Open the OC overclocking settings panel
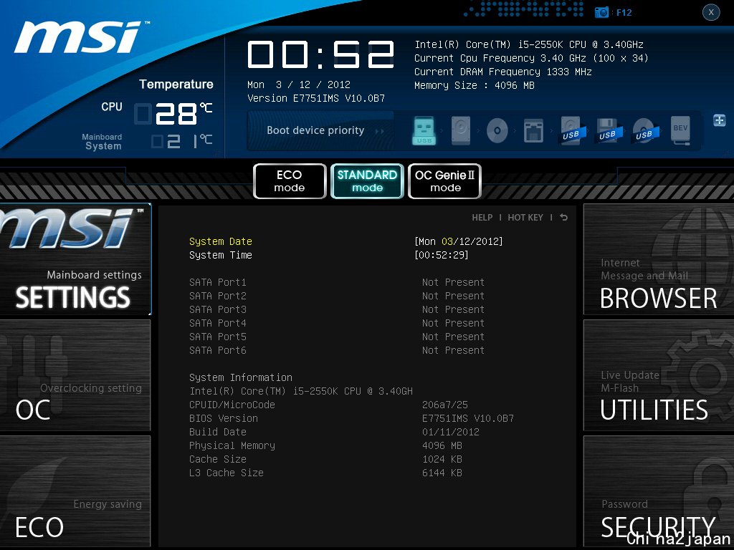Image resolution: width=734 pixels, height=550 pixels. pos(75,375)
